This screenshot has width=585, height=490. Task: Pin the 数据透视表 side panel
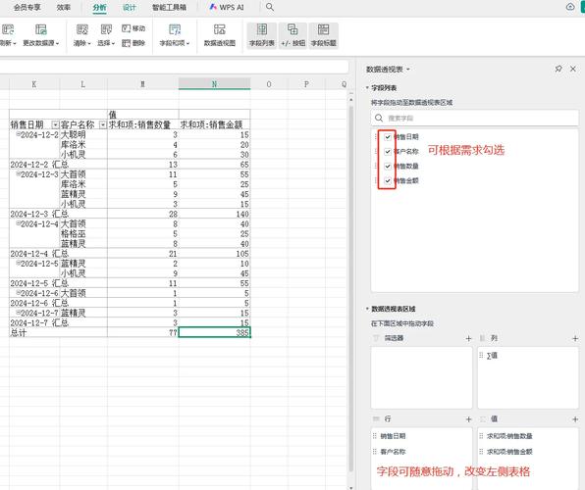558,69
